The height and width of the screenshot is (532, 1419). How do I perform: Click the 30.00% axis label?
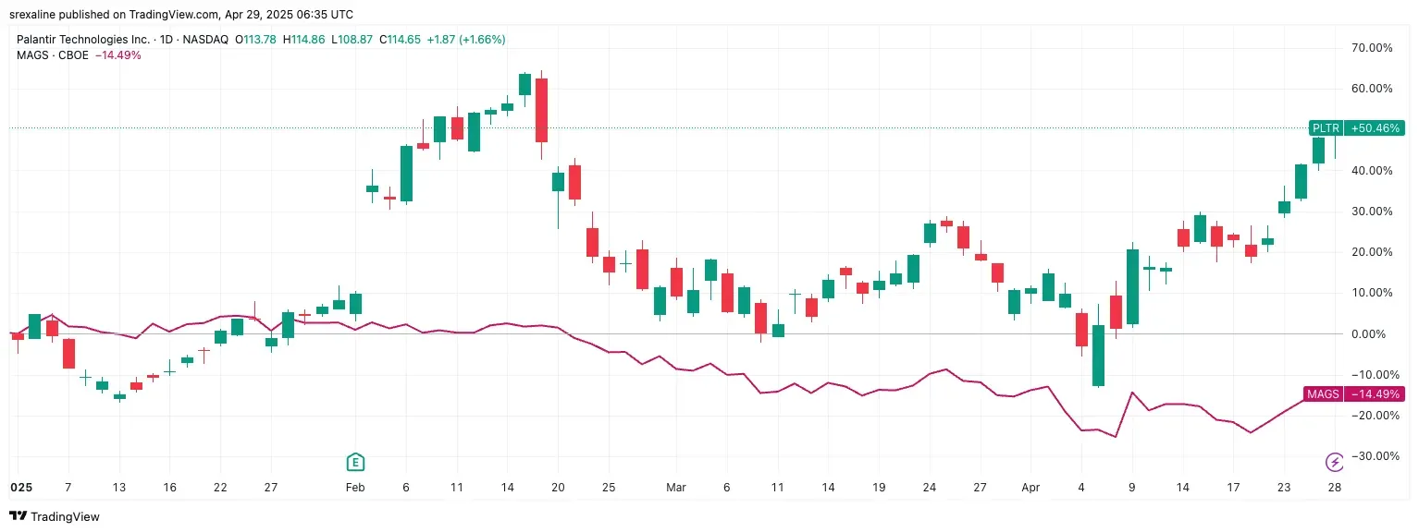point(1373,212)
